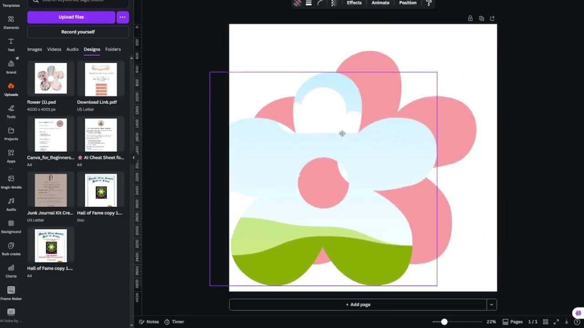Switch to the Images tab
Screen dimensions: 584x328
pyautogui.click(x=35, y=49)
